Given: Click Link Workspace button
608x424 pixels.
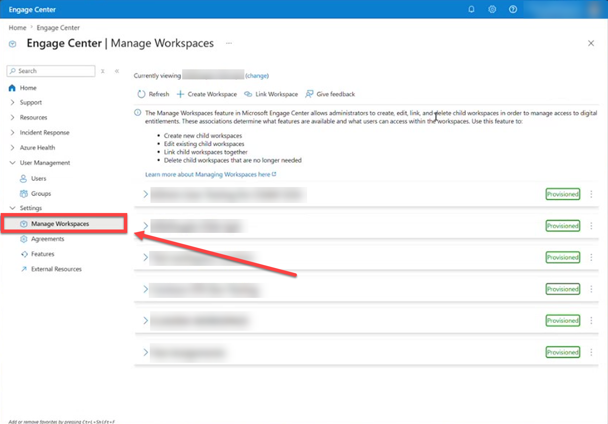Looking at the screenshot, I should click(x=271, y=94).
